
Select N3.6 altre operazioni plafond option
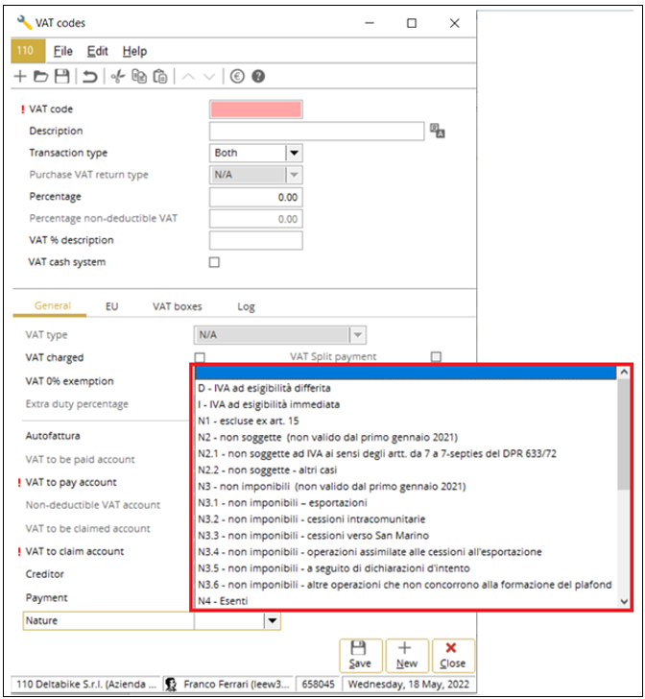click(x=406, y=585)
